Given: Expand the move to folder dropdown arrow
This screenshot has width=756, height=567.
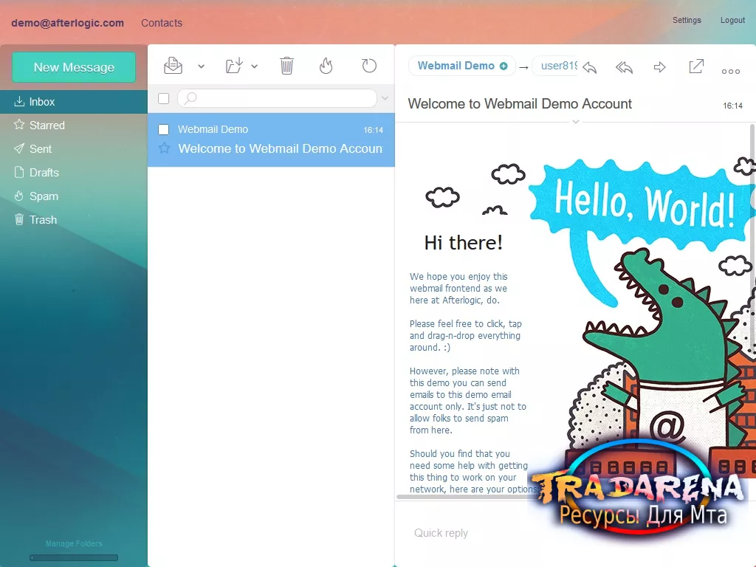Looking at the screenshot, I should coord(254,66).
